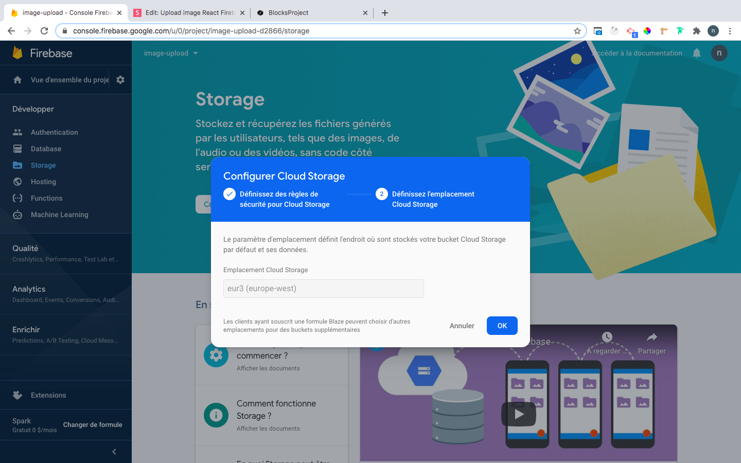Click the Storage page heading

(x=230, y=99)
